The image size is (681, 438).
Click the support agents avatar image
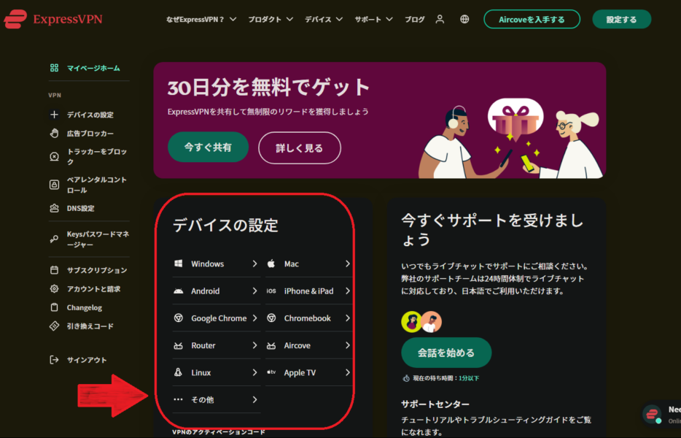pyautogui.click(x=421, y=322)
